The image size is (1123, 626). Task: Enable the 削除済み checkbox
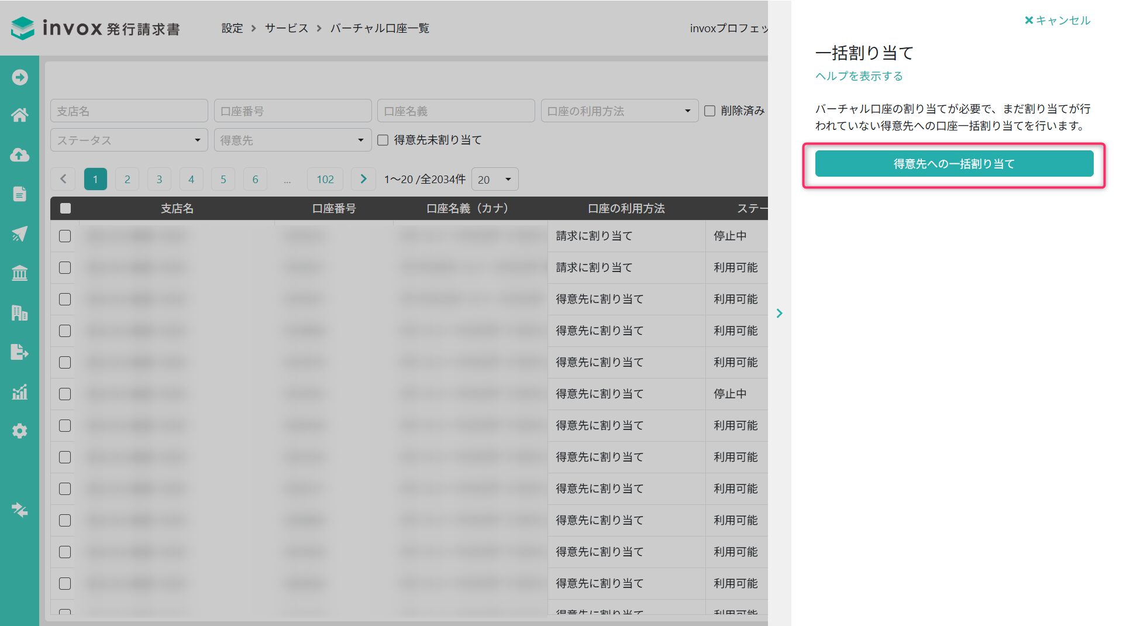point(709,111)
